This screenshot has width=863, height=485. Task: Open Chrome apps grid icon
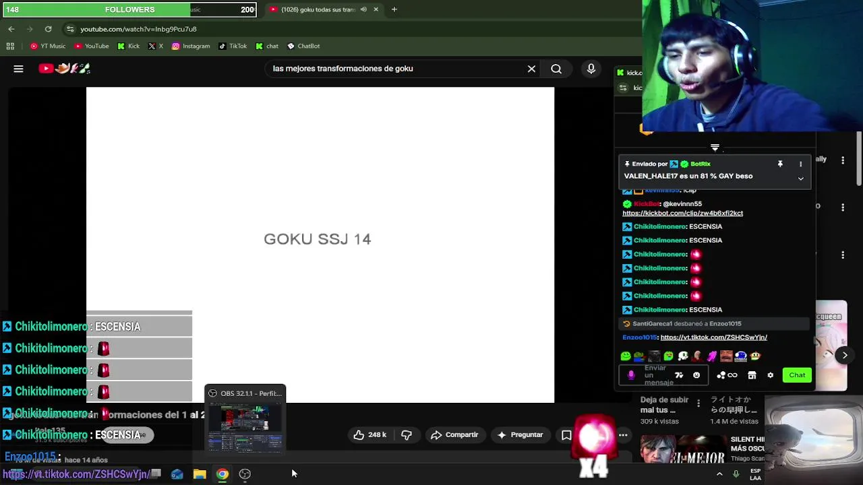[10, 46]
